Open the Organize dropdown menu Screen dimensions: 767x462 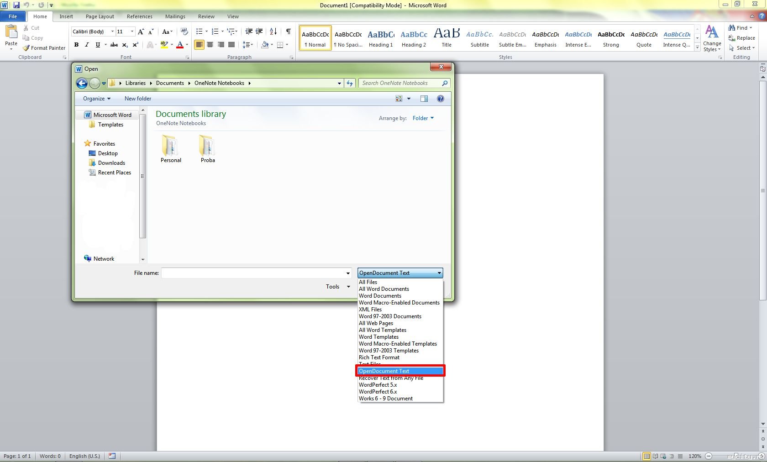tap(97, 99)
